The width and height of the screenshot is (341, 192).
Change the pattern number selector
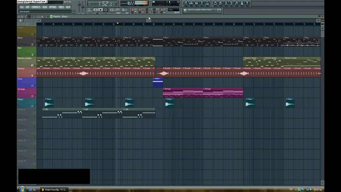tap(125, 10)
